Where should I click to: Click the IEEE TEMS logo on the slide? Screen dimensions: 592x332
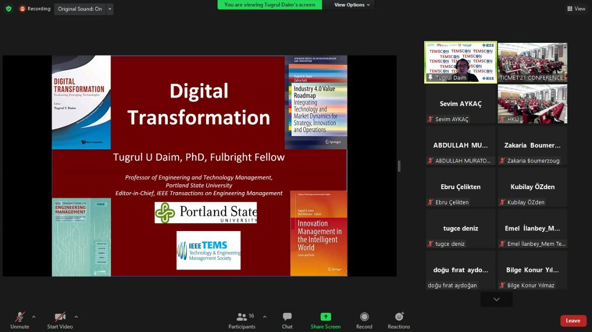(x=209, y=250)
